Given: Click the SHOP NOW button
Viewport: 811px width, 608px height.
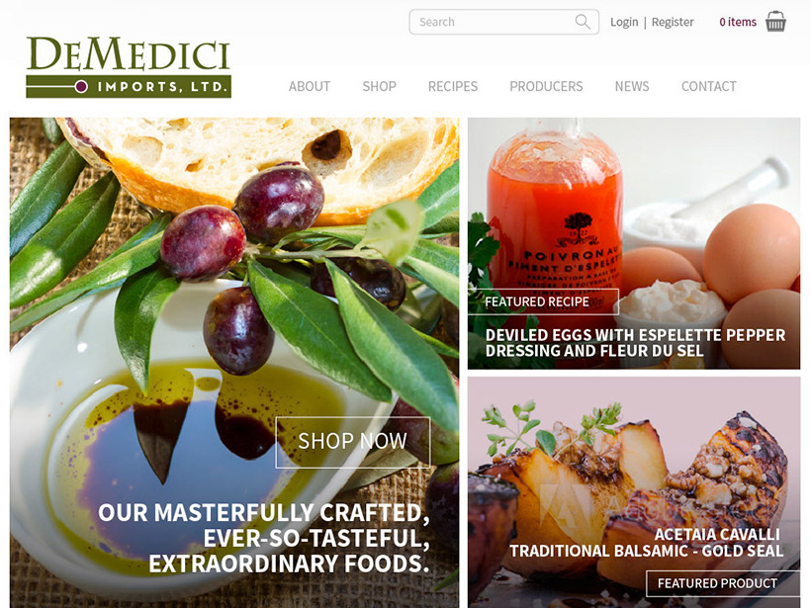Looking at the screenshot, I should 353,442.
